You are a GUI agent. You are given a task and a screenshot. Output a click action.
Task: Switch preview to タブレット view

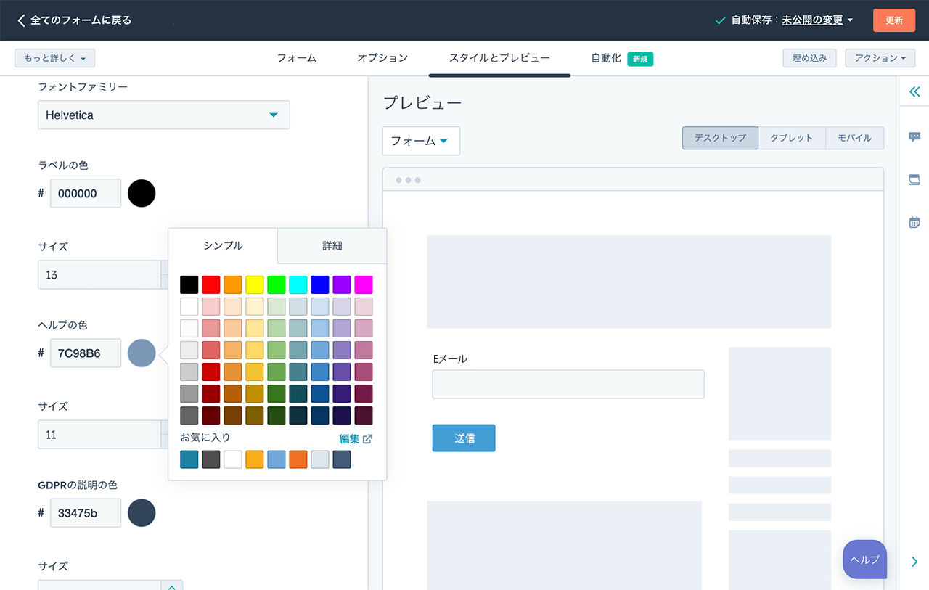791,138
